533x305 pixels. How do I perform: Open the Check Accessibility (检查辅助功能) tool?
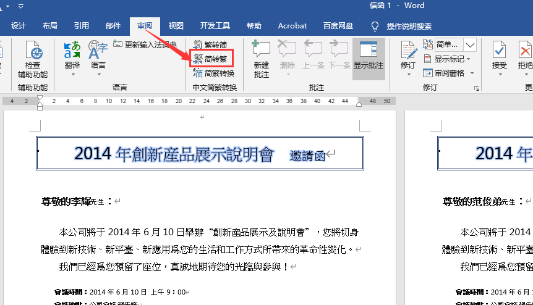point(33,59)
